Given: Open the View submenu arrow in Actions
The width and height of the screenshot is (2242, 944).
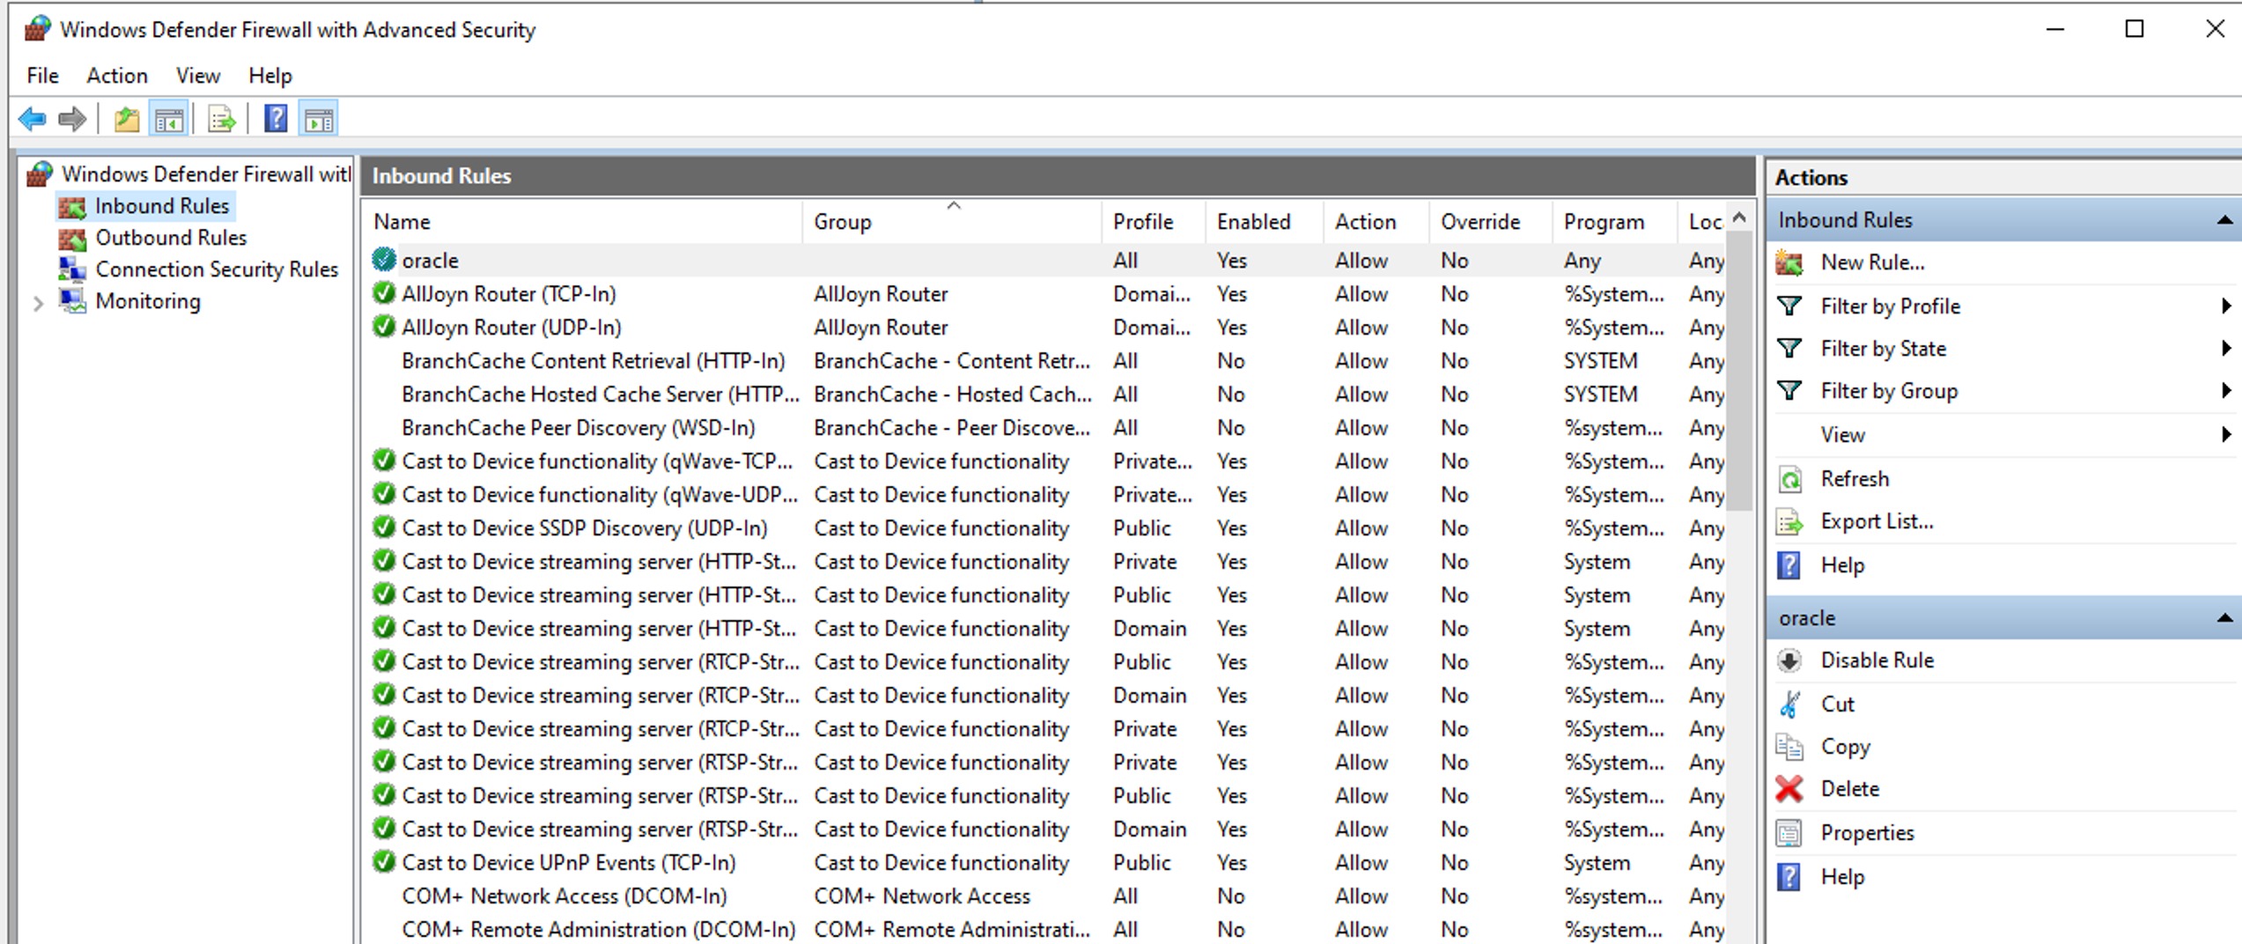Looking at the screenshot, I should click(x=2226, y=434).
